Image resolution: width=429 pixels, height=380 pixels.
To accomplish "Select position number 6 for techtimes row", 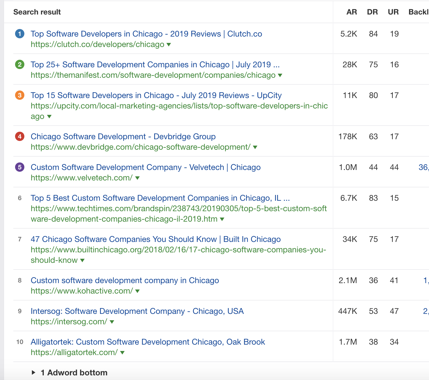I will [20, 198].
